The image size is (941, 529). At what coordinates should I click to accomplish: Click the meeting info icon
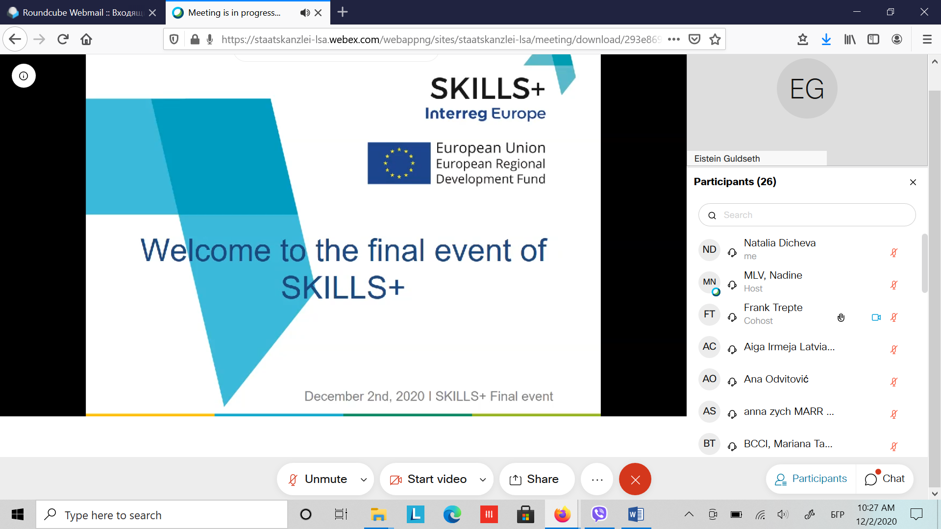click(24, 76)
